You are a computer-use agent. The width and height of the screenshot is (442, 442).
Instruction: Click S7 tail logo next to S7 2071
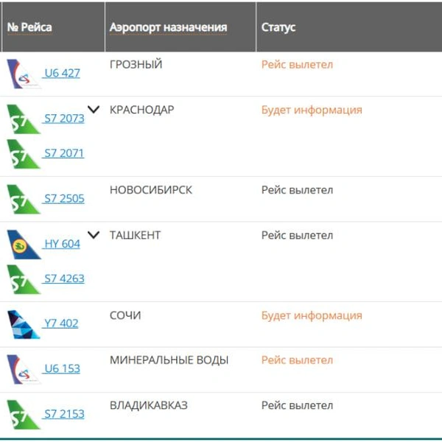(24, 154)
